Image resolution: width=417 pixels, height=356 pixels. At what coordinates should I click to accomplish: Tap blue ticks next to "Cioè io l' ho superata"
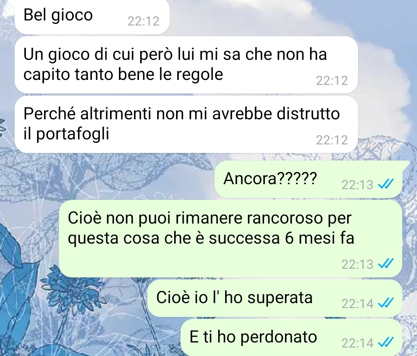pyautogui.click(x=386, y=303)
